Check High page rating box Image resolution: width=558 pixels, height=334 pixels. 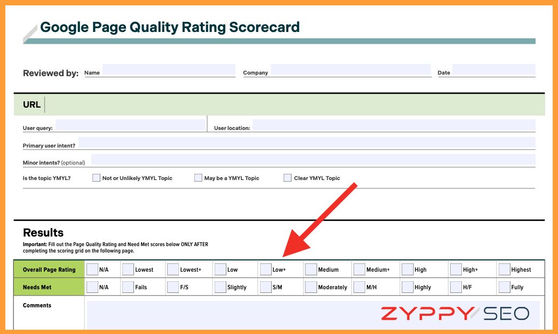pos(407,270)
